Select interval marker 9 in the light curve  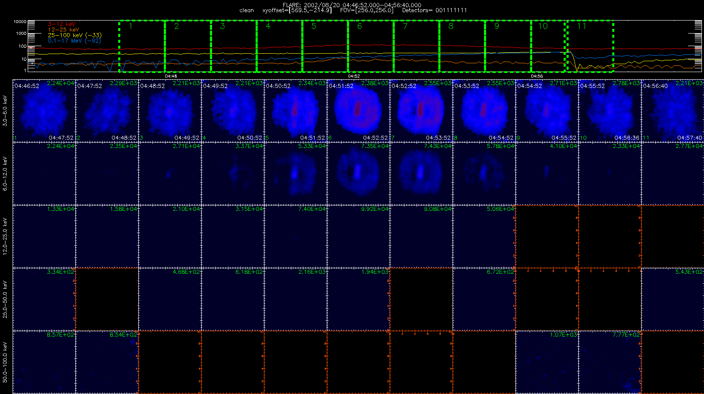496,26
